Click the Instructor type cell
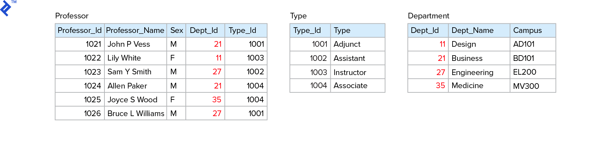Image resolution: width=611 pixels, height=143 pixels. click(350, 73)
